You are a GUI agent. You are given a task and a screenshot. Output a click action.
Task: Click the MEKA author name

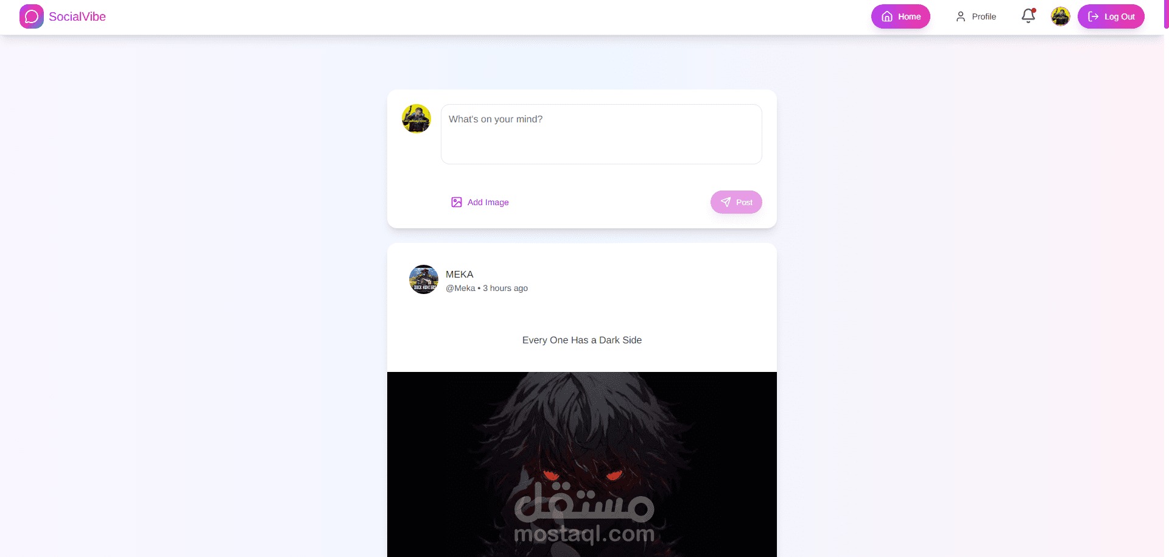pos(460,275)
